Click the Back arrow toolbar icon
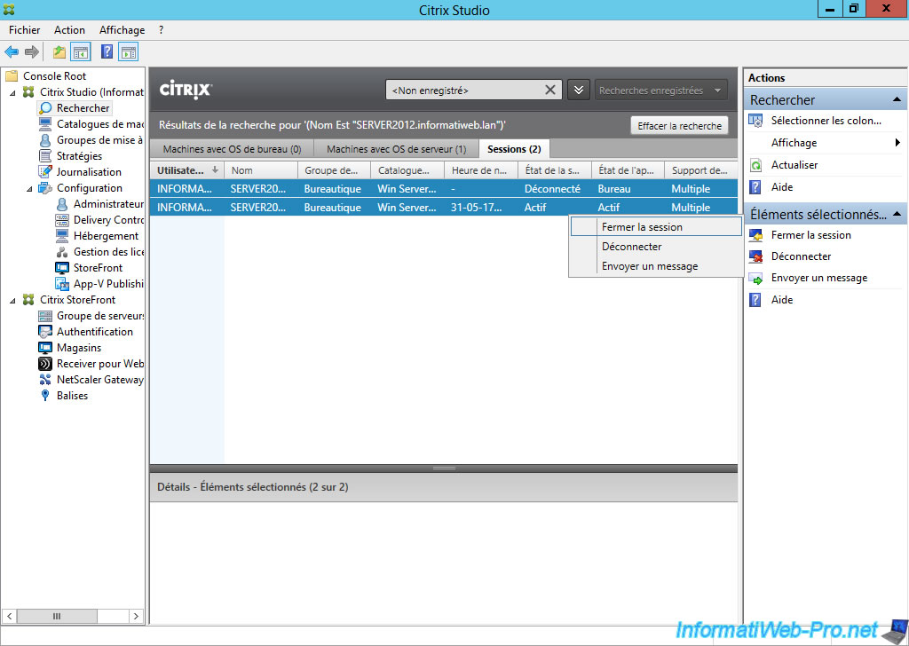This screenshot has height=646, width=909. coord(11,52)
